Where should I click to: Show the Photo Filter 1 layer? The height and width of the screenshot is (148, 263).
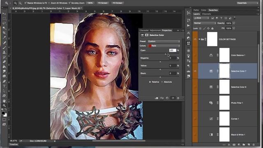pyautogui.click(x=195, y=103)
